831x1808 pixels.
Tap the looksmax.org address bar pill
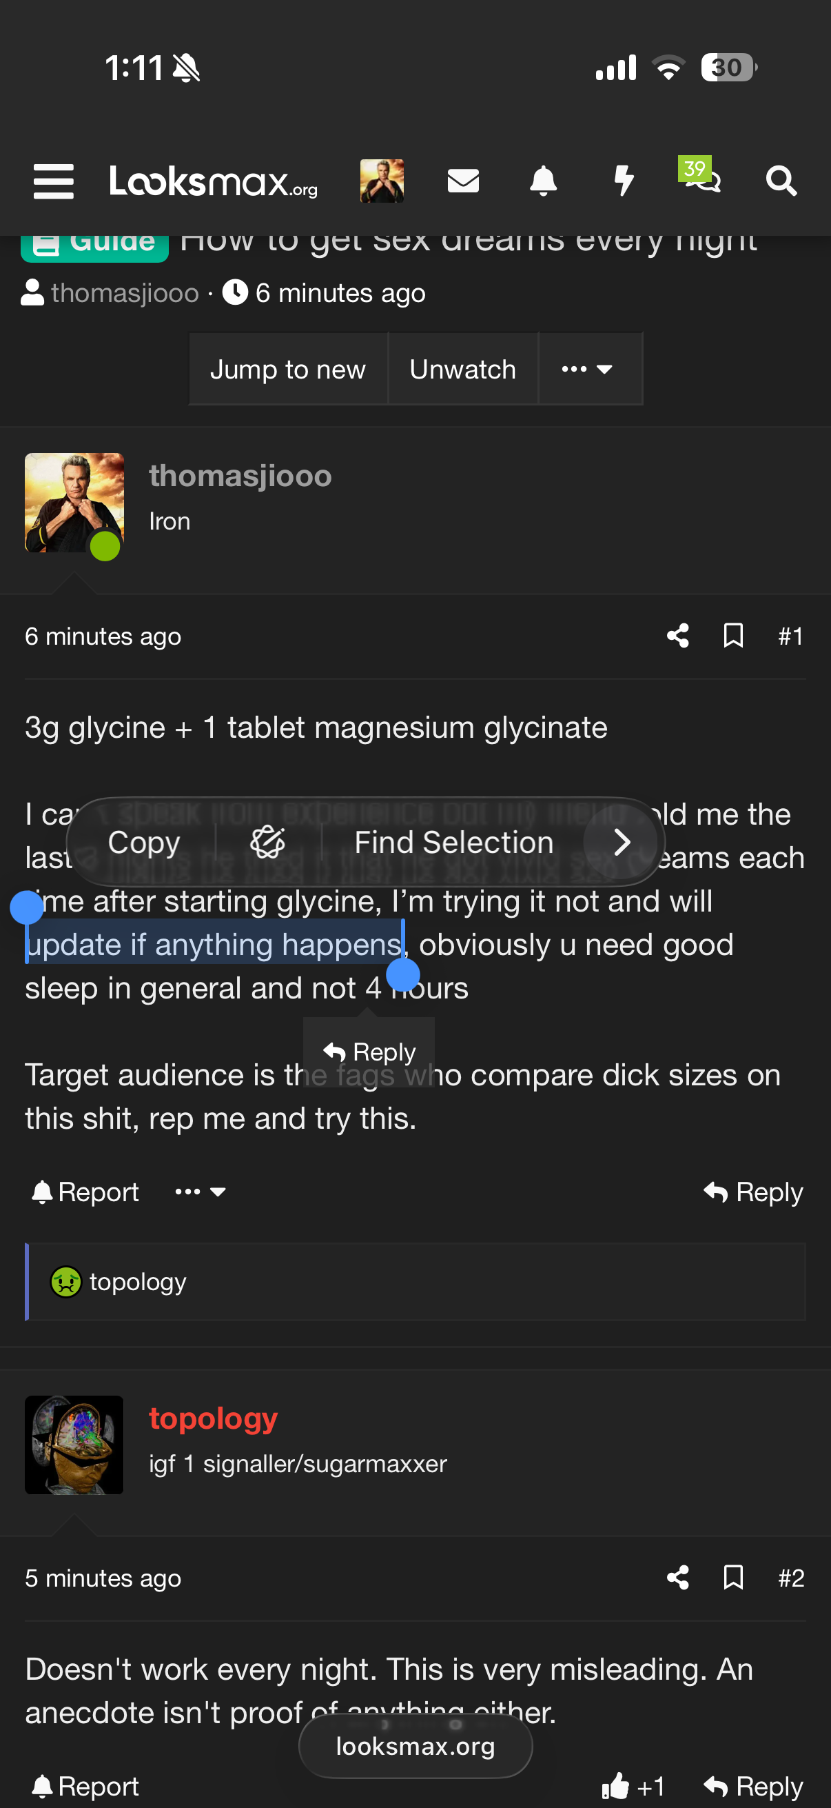pyautogui.click(x=415, y=1746)
